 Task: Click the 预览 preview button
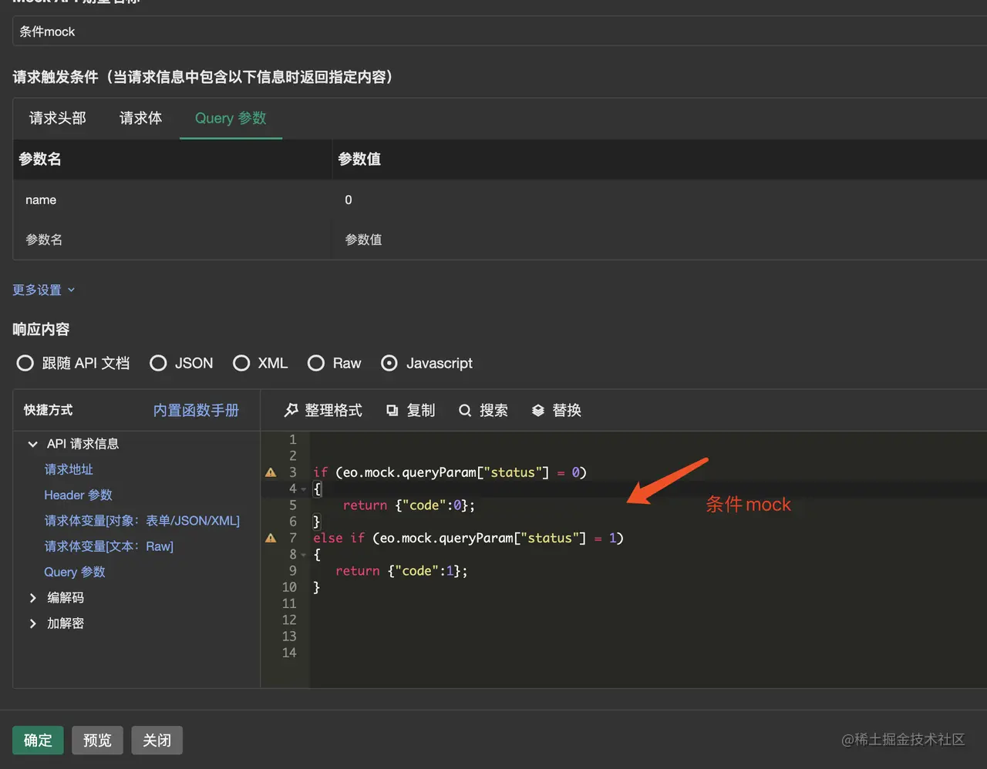[x=97, y=740]
